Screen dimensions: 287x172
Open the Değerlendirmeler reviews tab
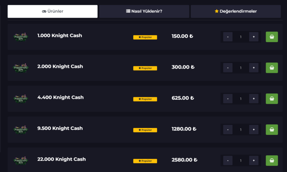tap(236, 11)
